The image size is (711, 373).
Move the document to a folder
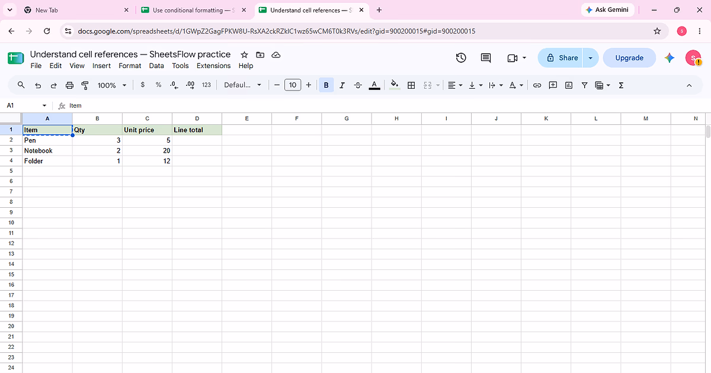tap(260, 54)
